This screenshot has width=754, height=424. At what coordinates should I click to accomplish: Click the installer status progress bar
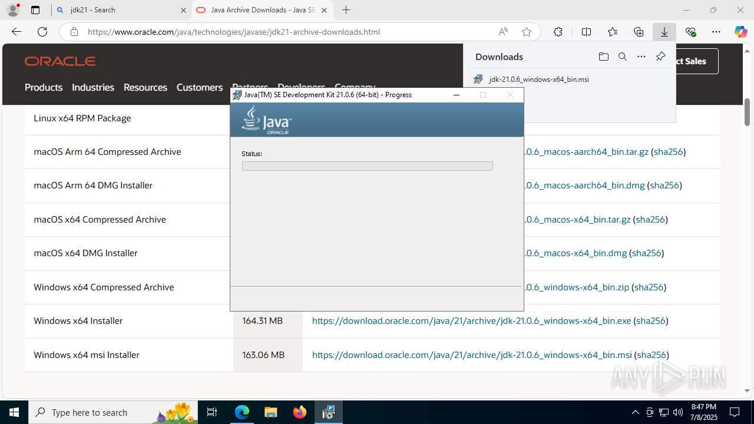point(367,166)
